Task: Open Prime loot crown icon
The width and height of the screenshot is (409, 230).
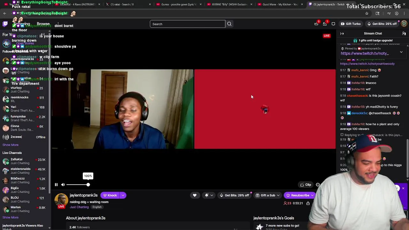Action: point(316,24)
